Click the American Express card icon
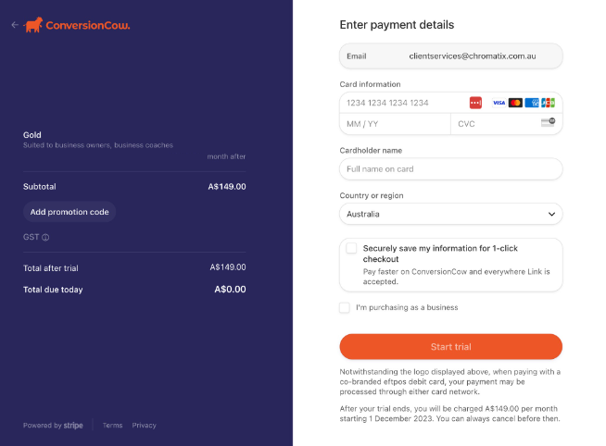 (532, 103)
